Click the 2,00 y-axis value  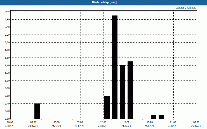[7, 42]
